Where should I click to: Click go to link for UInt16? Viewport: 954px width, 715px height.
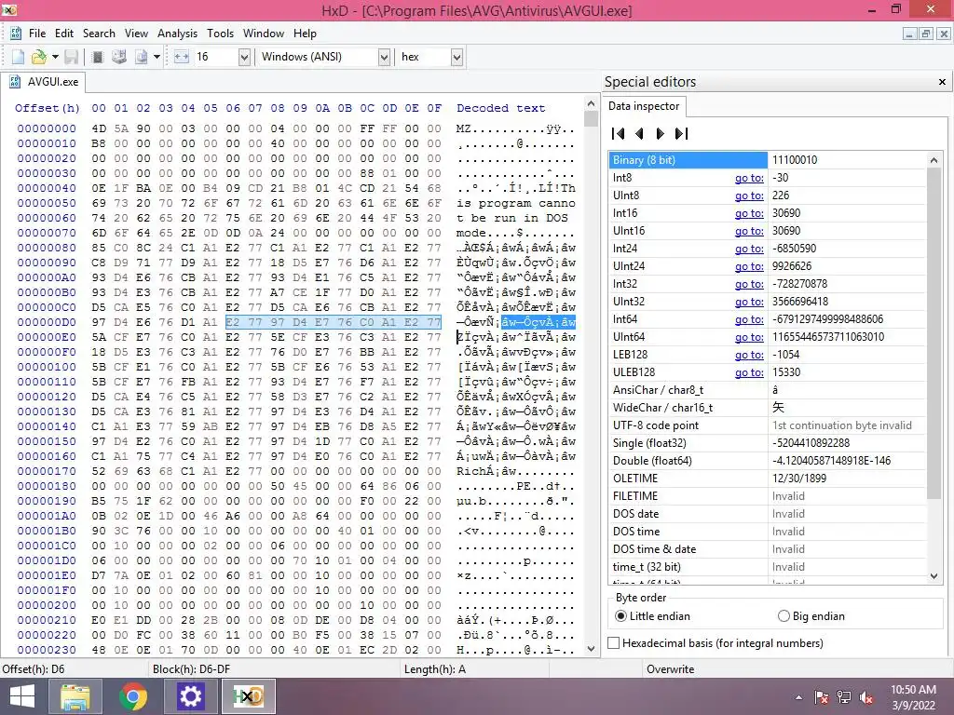[x=749, y=231]
